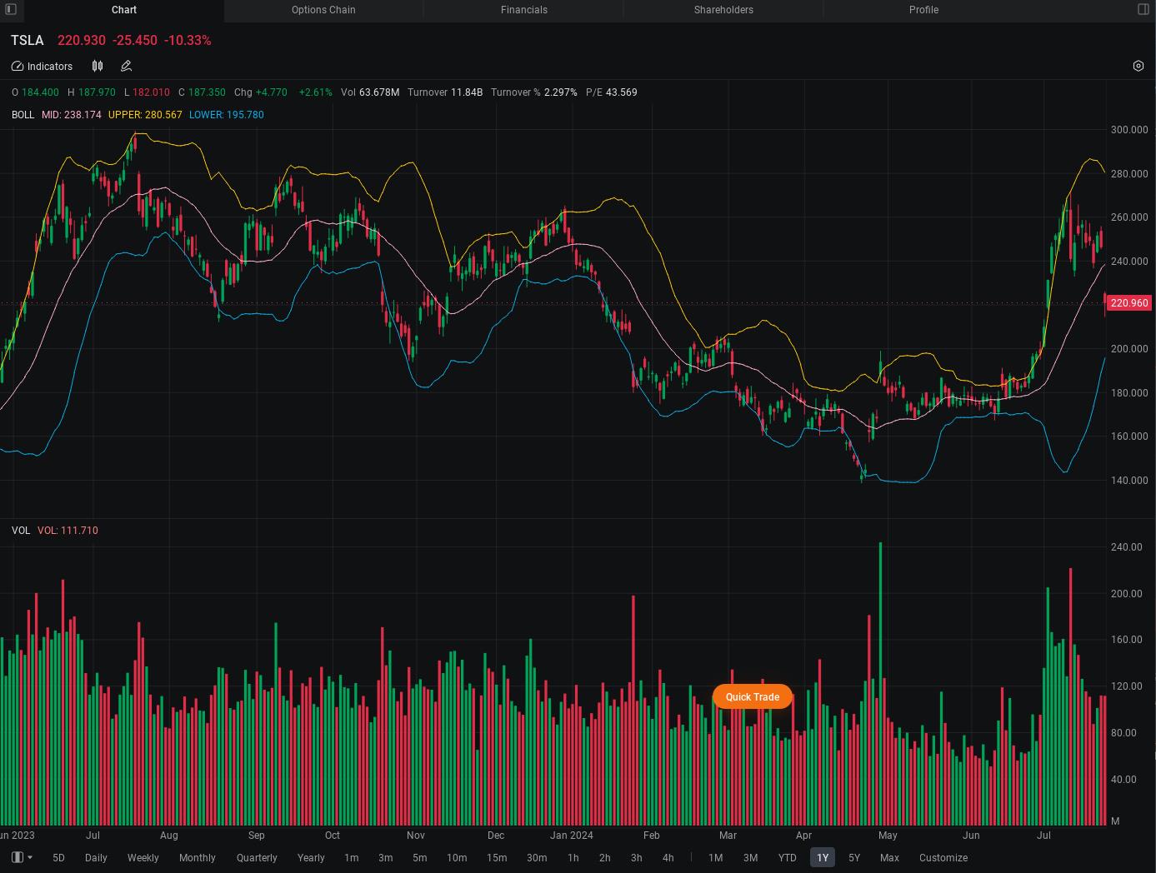Choose the 30m interval
Viewport: 1156px width, 873px height.
coord(537,857)
